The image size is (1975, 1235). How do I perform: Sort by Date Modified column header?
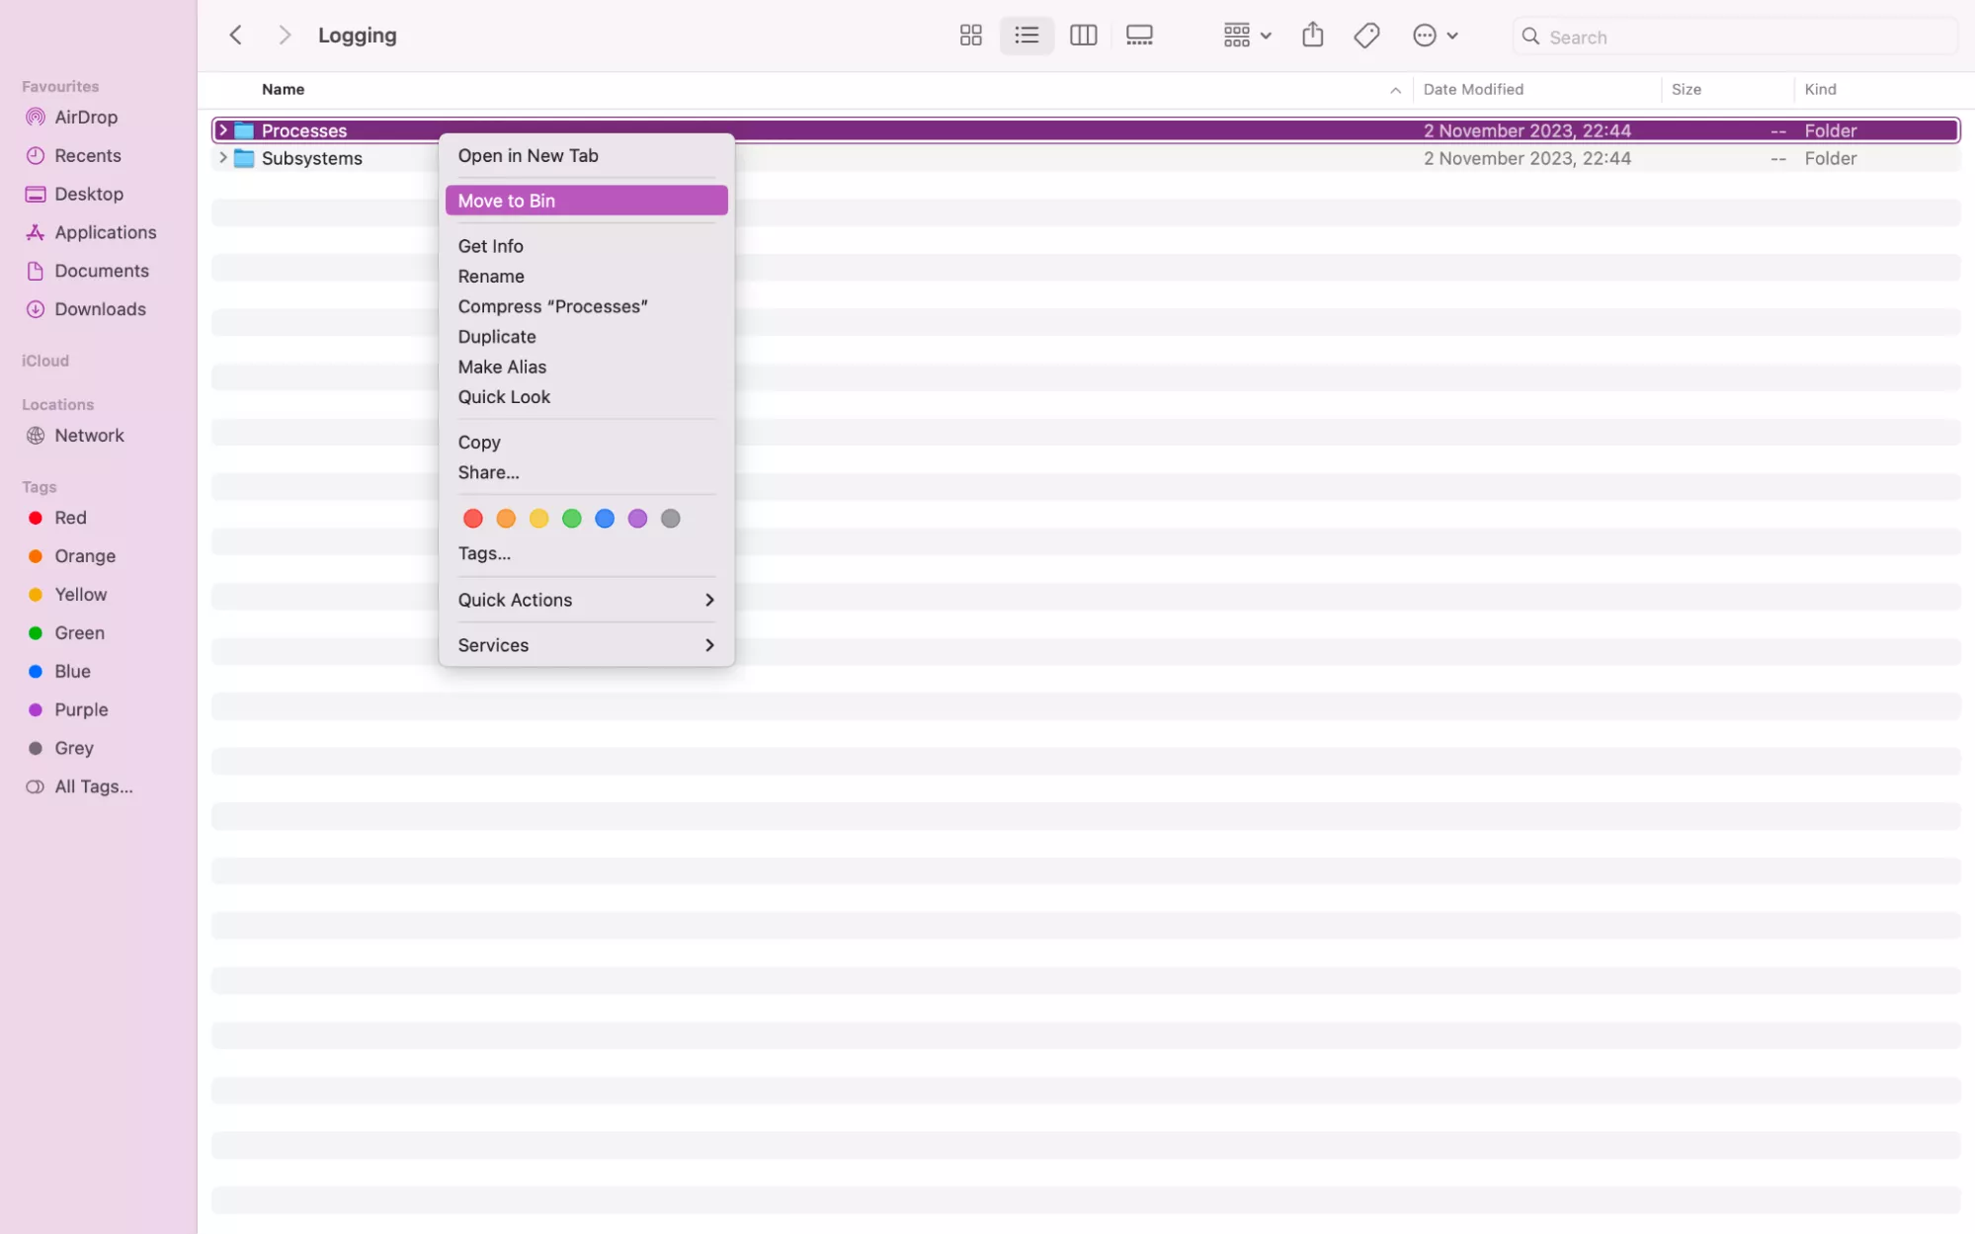pyautogui.click(x=1473, y=89)
